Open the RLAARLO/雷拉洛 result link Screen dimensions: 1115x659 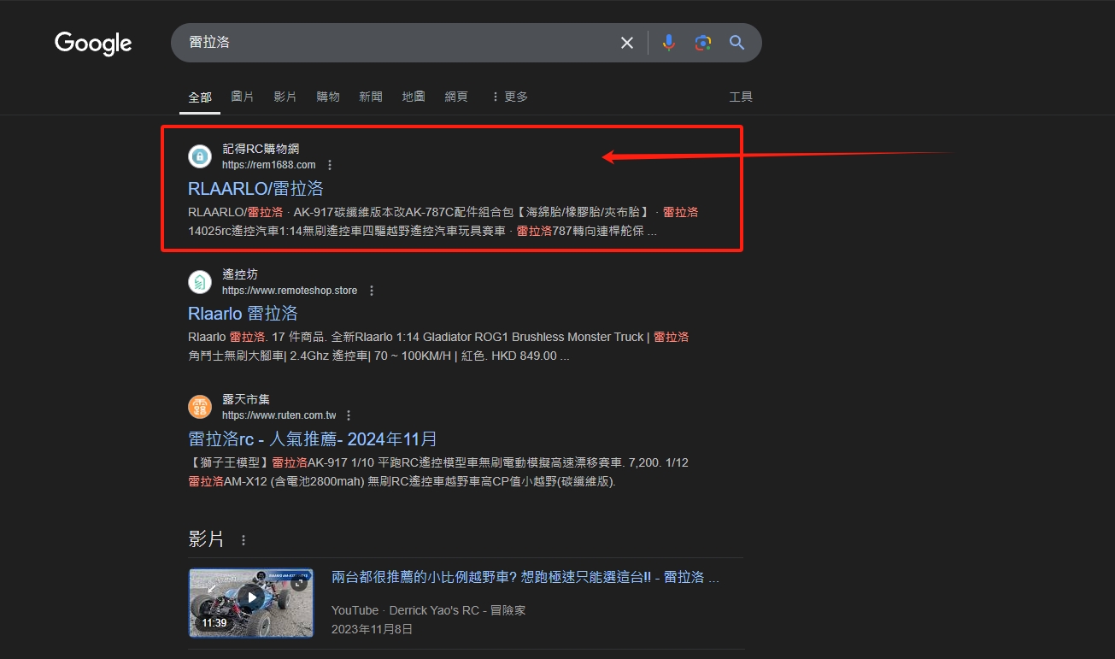255,188
